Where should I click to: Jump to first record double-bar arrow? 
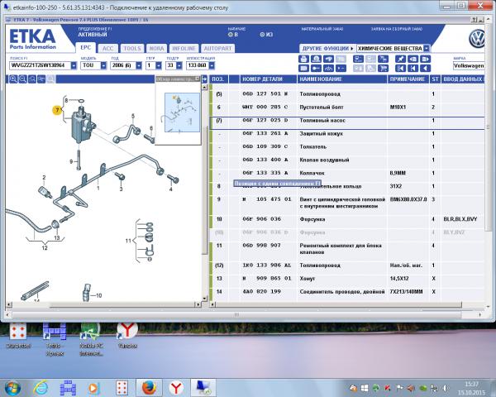tap(400, 68)
